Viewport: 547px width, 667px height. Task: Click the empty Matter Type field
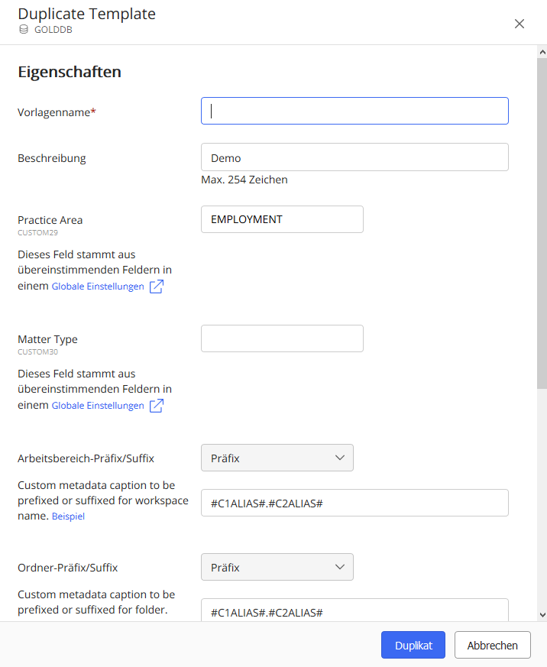point(282,338)
